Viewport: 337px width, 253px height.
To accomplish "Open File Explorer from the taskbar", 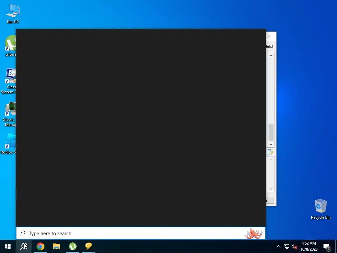I will click(x=57, y=246).
